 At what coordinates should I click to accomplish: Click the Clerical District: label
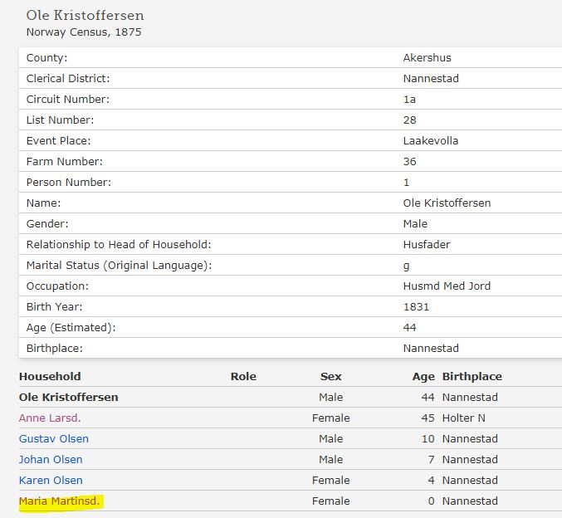tap(68, 79)
